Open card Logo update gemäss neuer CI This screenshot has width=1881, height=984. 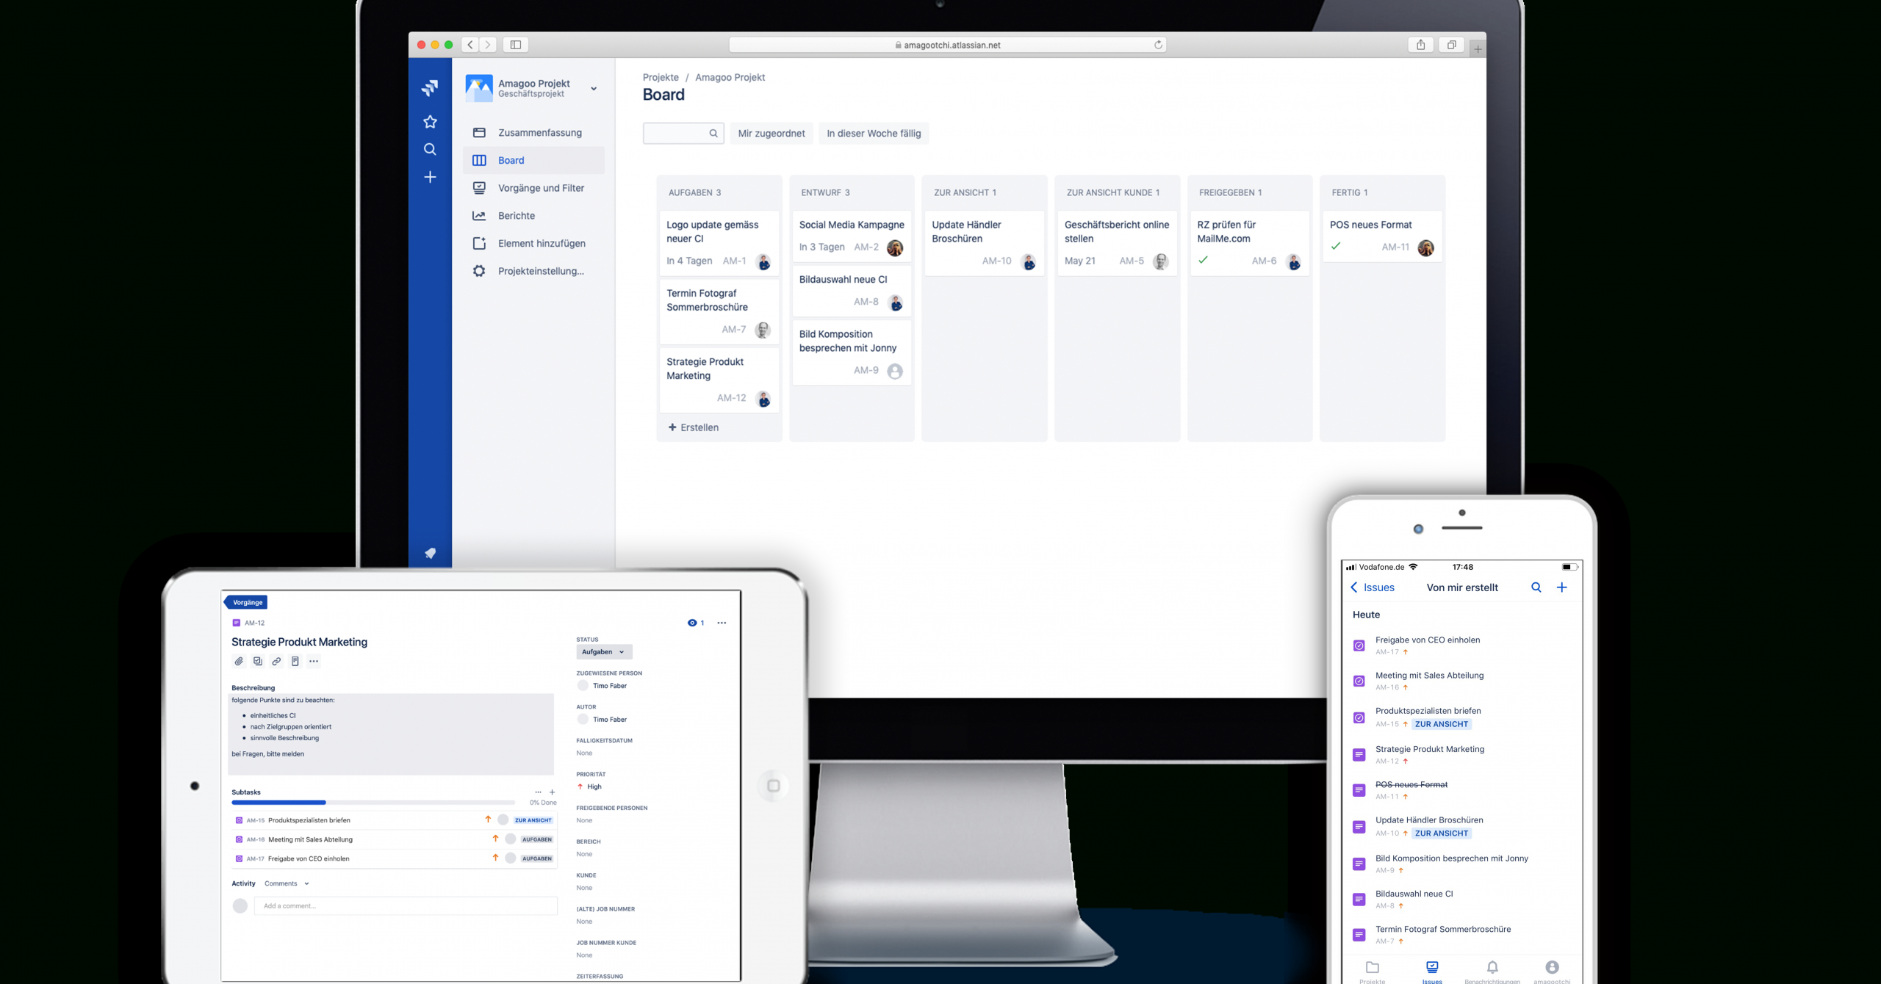pyautogui.click(x=719, y=243)
